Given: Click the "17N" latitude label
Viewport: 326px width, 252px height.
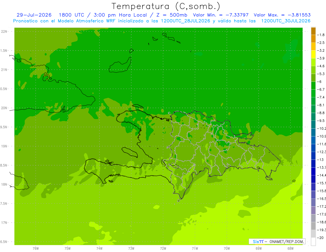Looking at the screenshot, I should coord(4,223).
